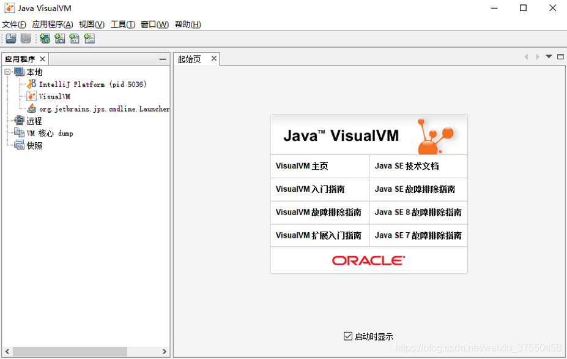
Task: Click the Add VM Coredump toolbar icon
Action: click(75, 39)
